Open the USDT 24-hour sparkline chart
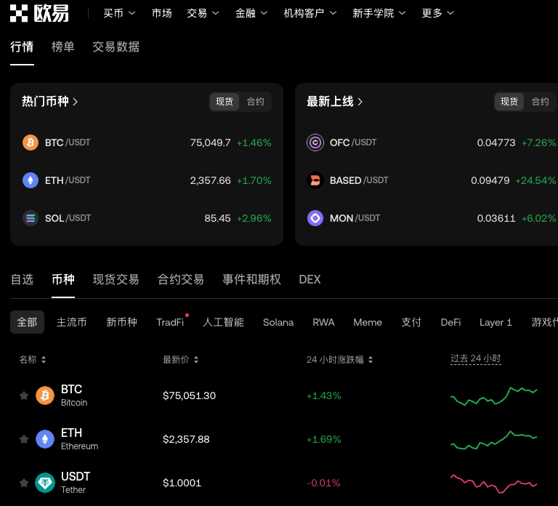The height and width of the screenshot is (506, 558). tap(493, 483)
